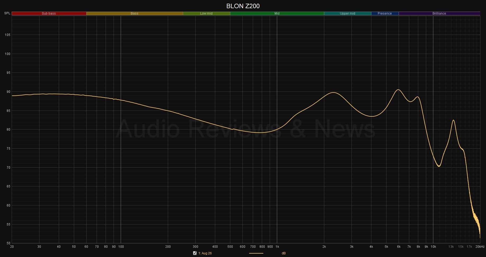Select the Bass band header

point(134,13)
